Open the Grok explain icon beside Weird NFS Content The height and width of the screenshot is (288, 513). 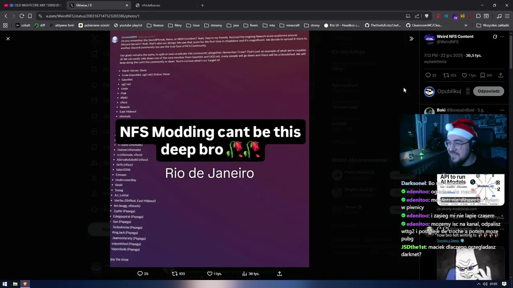point(495,36)
